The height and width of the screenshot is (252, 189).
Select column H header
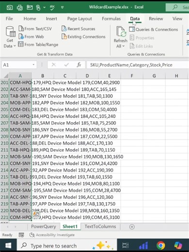(176, 76)
